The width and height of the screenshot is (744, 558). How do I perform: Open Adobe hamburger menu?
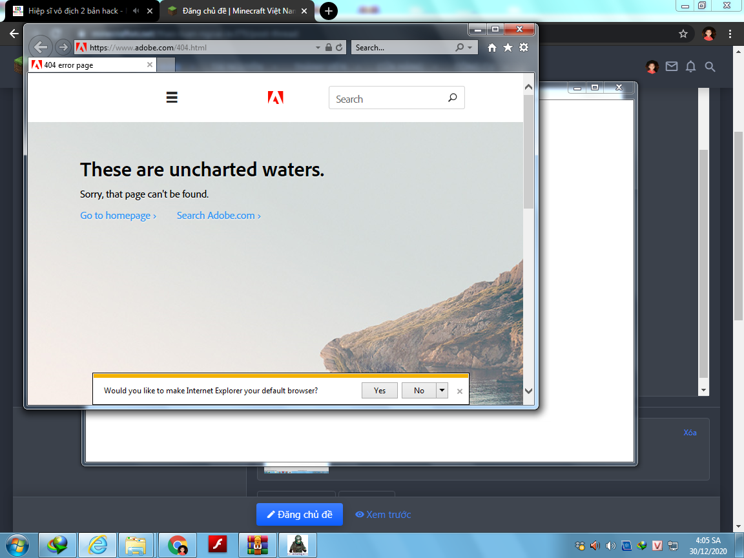172,98
